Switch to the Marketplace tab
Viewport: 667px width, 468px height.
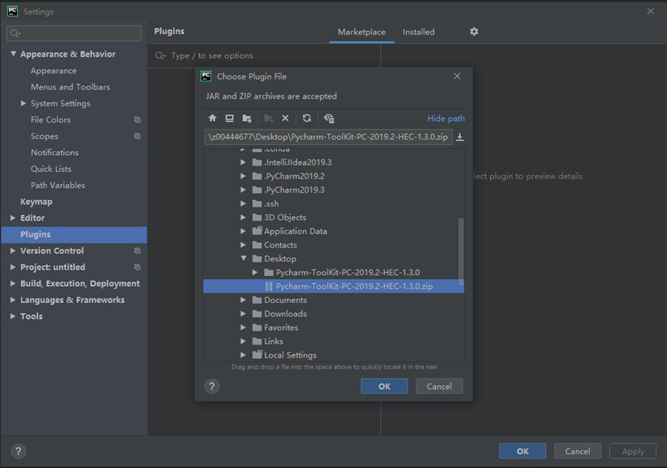pos(362,32)
